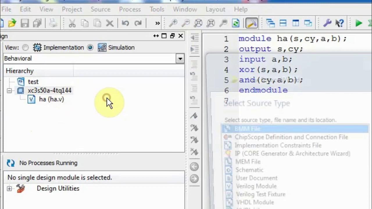The height and width of the screenshot is (209, 372).
Task: Click the Design panel float arrows button
Action: pyautogui.click(x=156, y=36)
